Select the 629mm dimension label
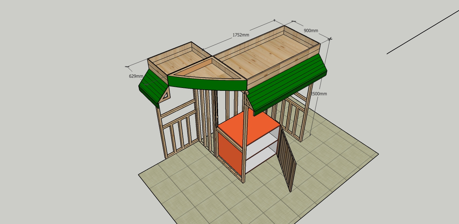Image resolution: width=459 pixels, height=224 pixels. point(136,76)
